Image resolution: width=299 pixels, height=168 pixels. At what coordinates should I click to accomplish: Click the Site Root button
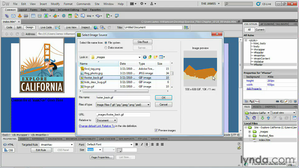[143, 42]
